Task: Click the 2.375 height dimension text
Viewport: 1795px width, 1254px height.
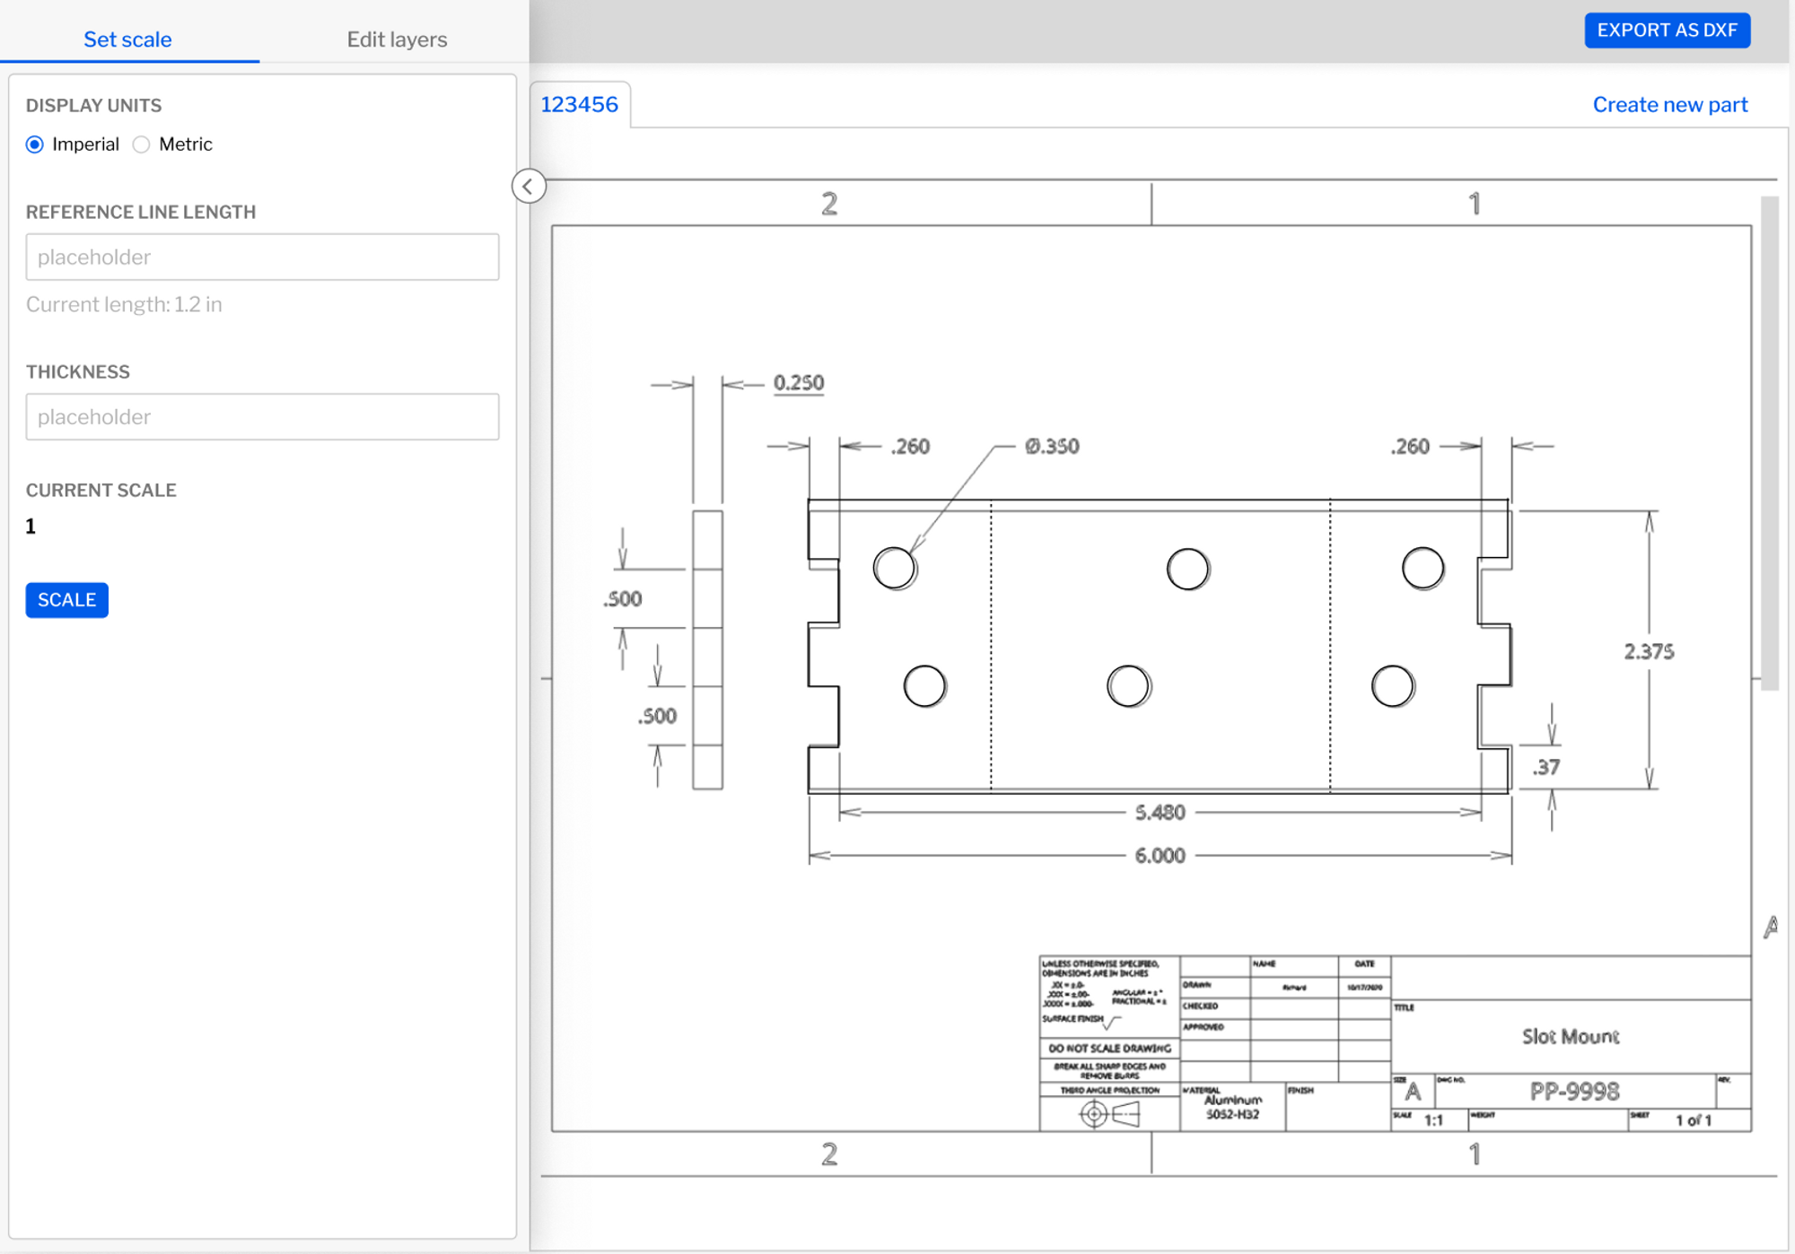Action: tap(1649, 652)
